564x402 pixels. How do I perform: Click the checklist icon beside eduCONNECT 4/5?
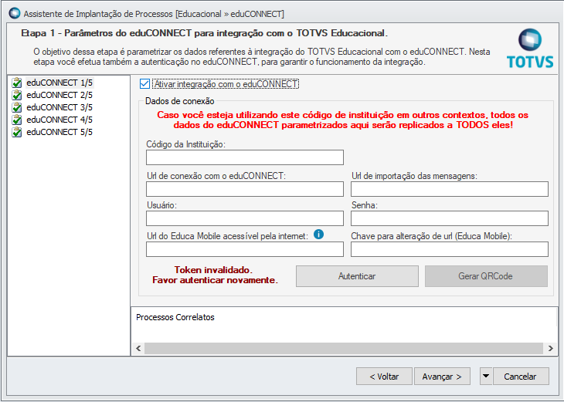(16, 120)
